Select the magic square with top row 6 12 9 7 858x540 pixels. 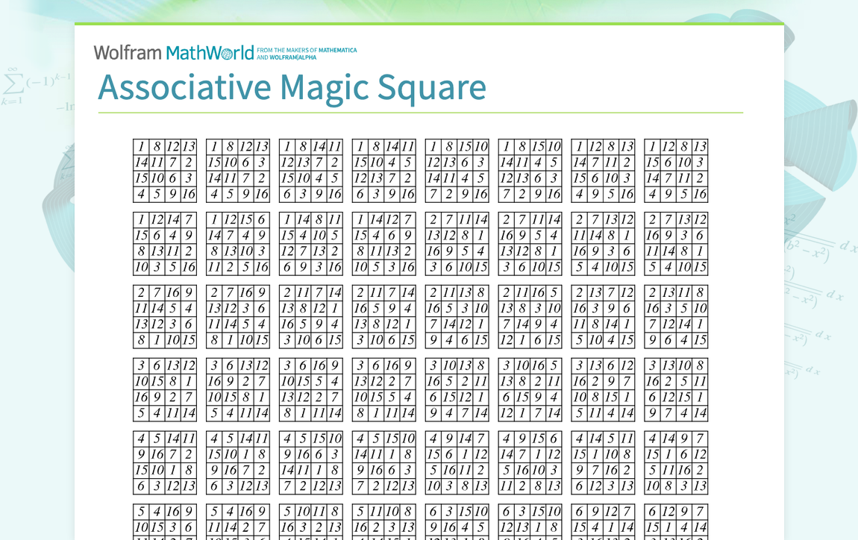pyautogui.click(x=676, y=522)
